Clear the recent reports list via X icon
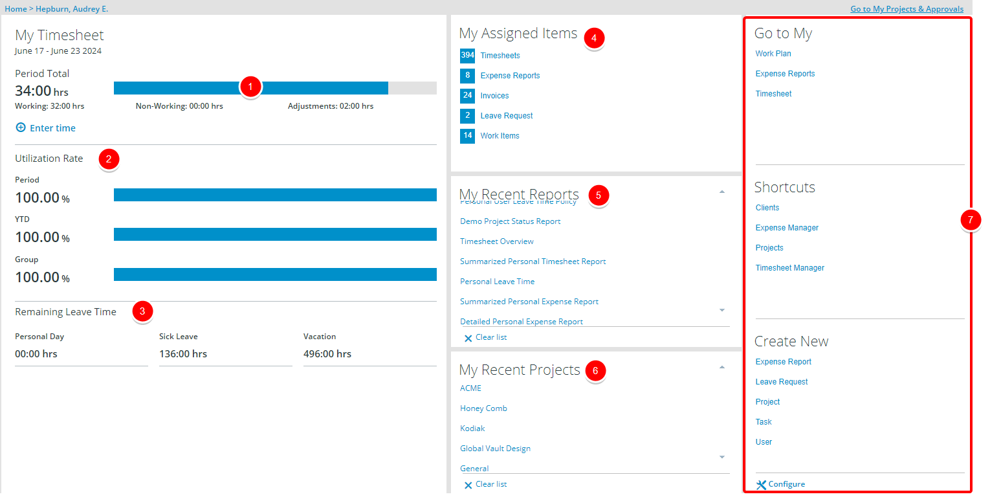This screenshot has width=990, height=501. click(468, 337)
